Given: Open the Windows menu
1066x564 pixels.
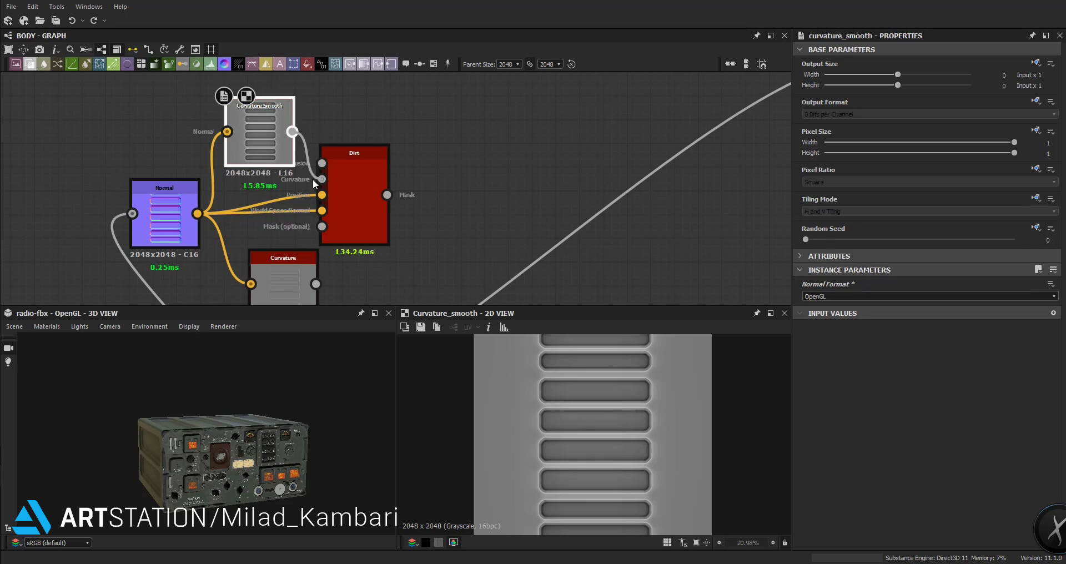Looking at the screenshot, I should [x=89, y=6].
